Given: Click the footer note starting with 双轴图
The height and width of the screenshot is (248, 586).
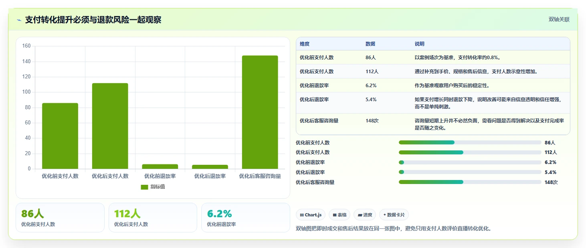Looking at the screenshot, I should click(x=394, y=229).
